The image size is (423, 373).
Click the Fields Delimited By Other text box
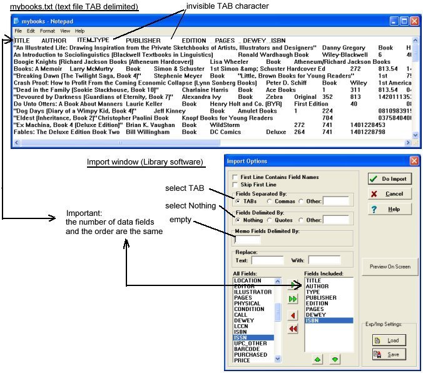point(336,220)
